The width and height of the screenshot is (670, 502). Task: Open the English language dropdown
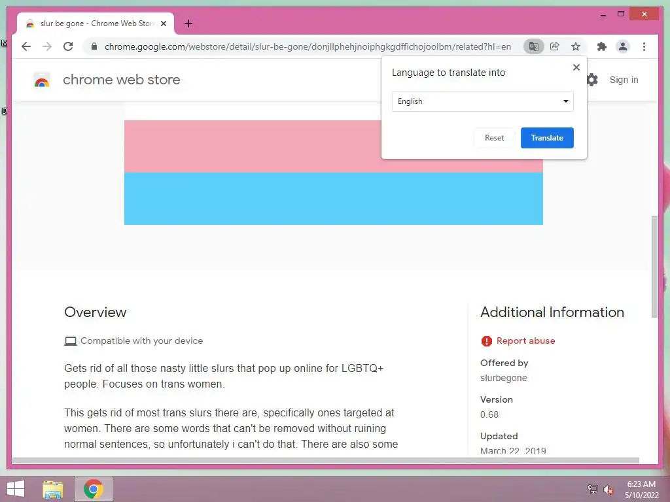point(482,101)
